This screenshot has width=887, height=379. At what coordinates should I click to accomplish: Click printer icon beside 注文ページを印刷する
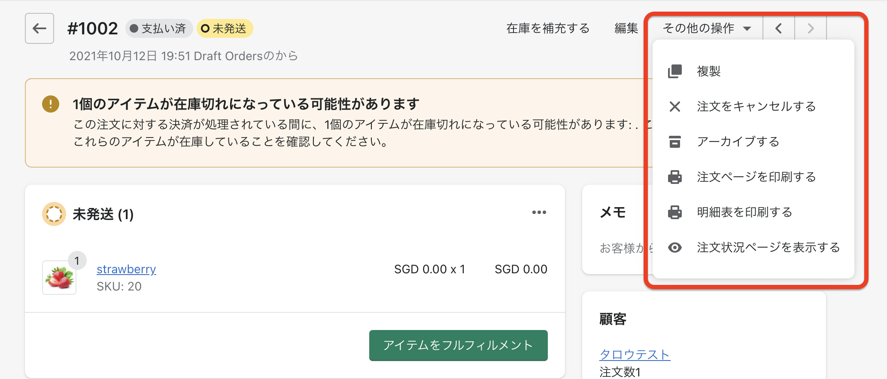pyautogui.click(x=675, y=177)
